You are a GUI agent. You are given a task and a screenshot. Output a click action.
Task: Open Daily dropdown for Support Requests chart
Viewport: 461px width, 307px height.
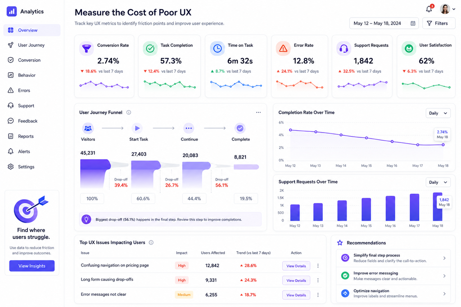pos(438,182)
